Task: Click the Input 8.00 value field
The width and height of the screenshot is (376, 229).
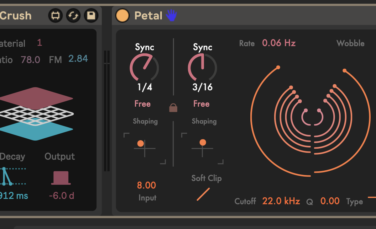Action: click(146, 185)
